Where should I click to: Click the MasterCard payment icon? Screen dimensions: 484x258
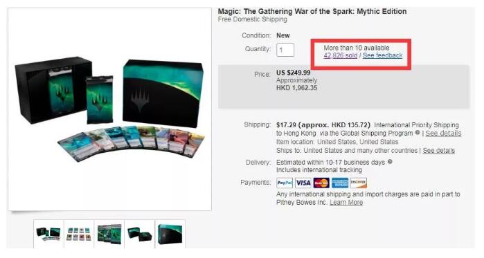click(321, 183)
